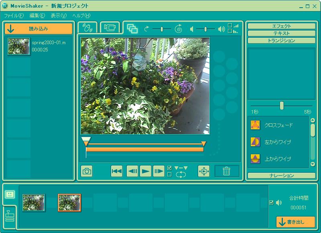Viewport: 321px width, 233px height.
Task: Click the full screen preview icon
Action: 204,171
